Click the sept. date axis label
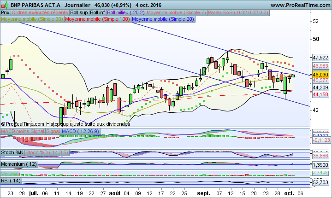The image size is (332, 198). point(203,193)
